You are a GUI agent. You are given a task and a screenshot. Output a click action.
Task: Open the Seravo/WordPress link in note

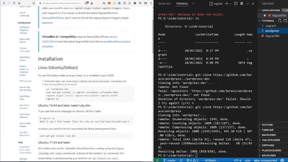click(x=53, y=18)
